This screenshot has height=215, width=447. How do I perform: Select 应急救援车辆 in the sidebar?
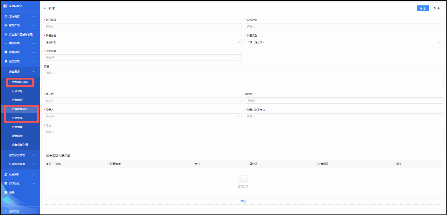coord(20,145)
